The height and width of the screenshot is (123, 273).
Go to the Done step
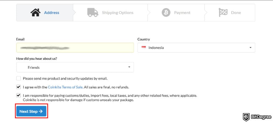230,13
